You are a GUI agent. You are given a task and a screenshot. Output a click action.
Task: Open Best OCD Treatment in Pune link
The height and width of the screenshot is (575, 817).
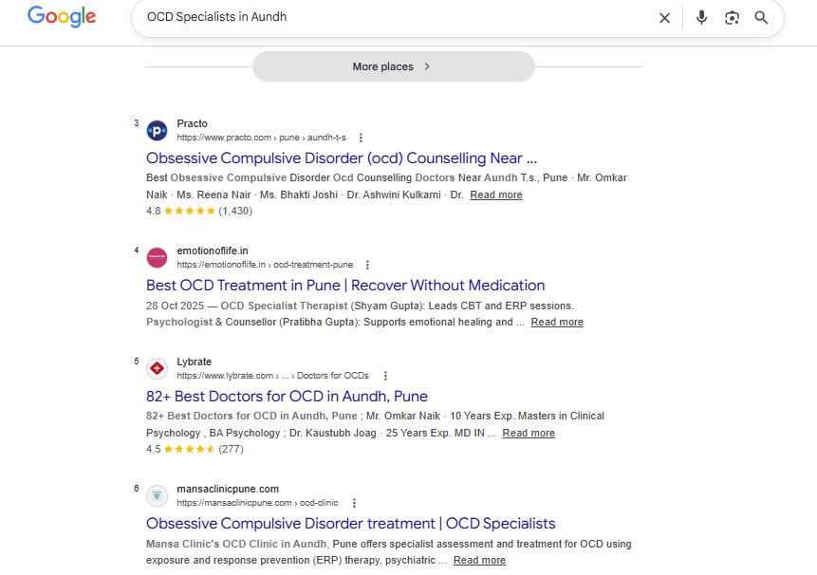345,286
